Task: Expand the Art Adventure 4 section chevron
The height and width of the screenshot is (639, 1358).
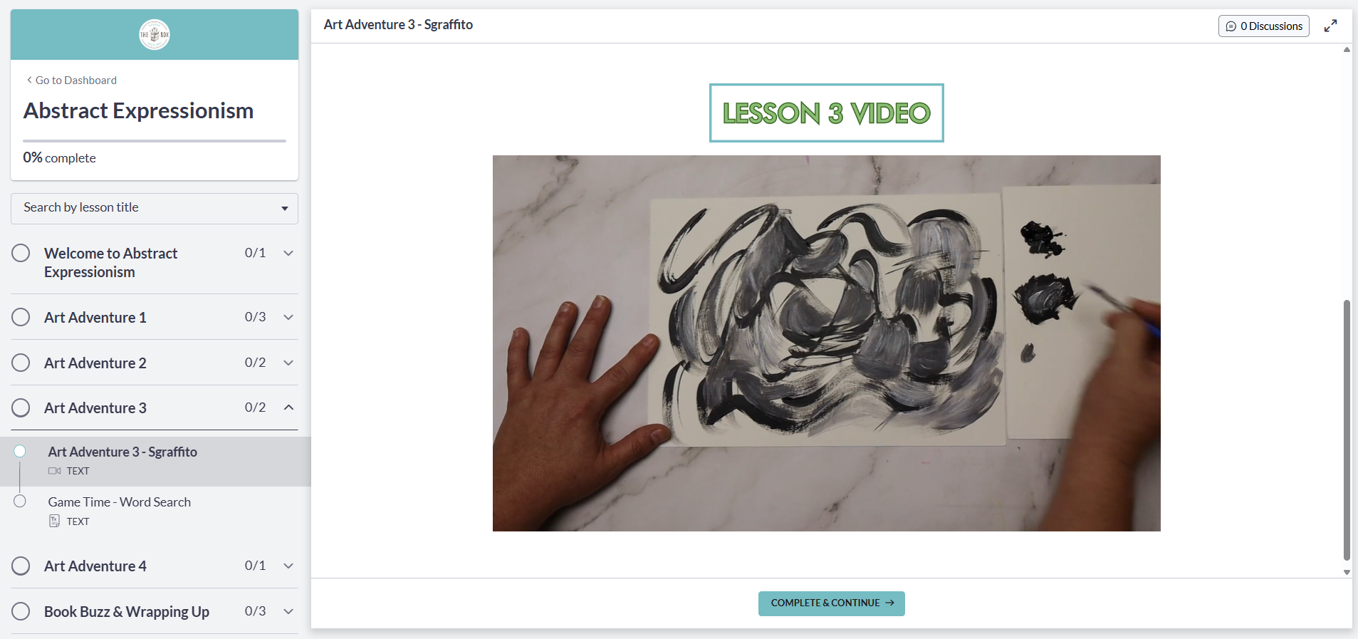Action: [x=288, y=566]
